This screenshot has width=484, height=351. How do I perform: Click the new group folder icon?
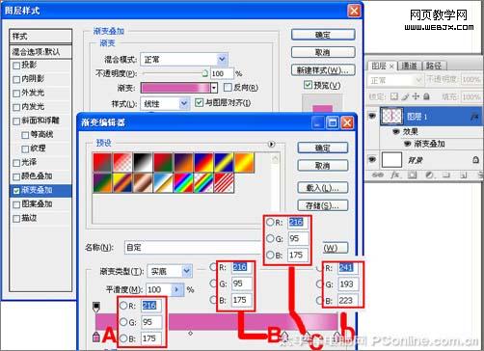tap(446, 175)
